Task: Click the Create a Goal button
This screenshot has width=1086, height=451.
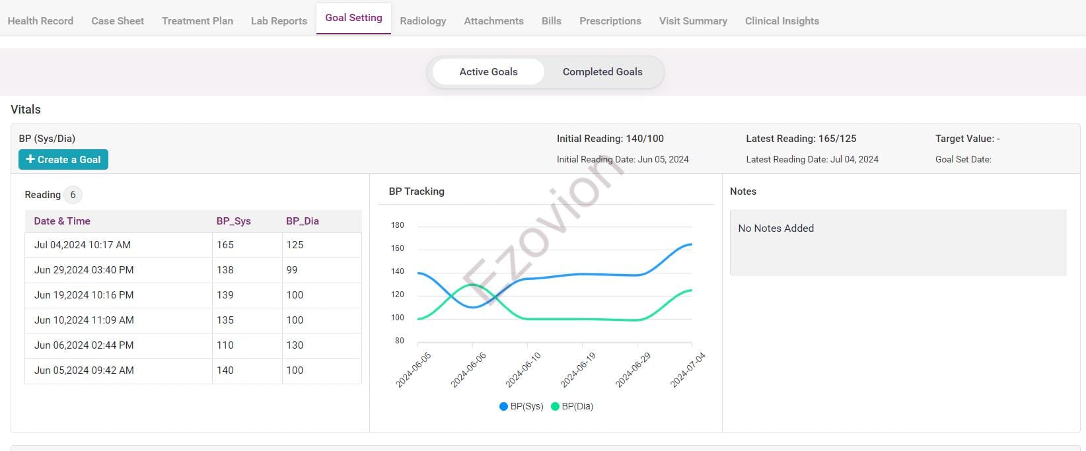Action: click(x=63, y=160)
